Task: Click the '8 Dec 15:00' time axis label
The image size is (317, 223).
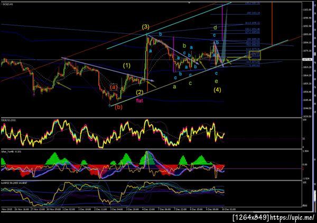Action: [x=196, y=209]
